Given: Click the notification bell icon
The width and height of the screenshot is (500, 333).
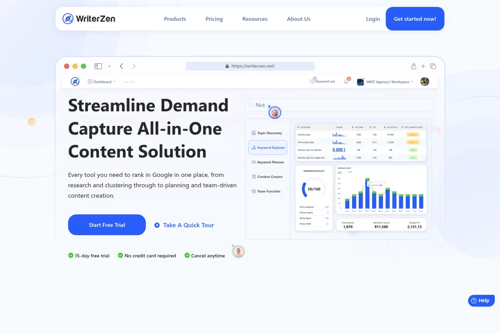Looking at the screenshot, I should tap(346, 81).
